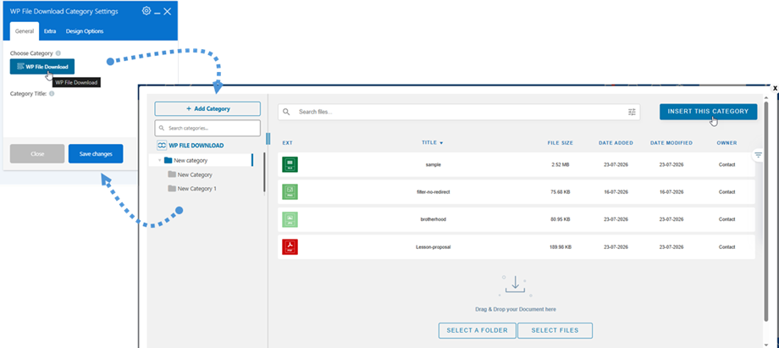Click Contact owner in the sample row

(x=727, y=164)
